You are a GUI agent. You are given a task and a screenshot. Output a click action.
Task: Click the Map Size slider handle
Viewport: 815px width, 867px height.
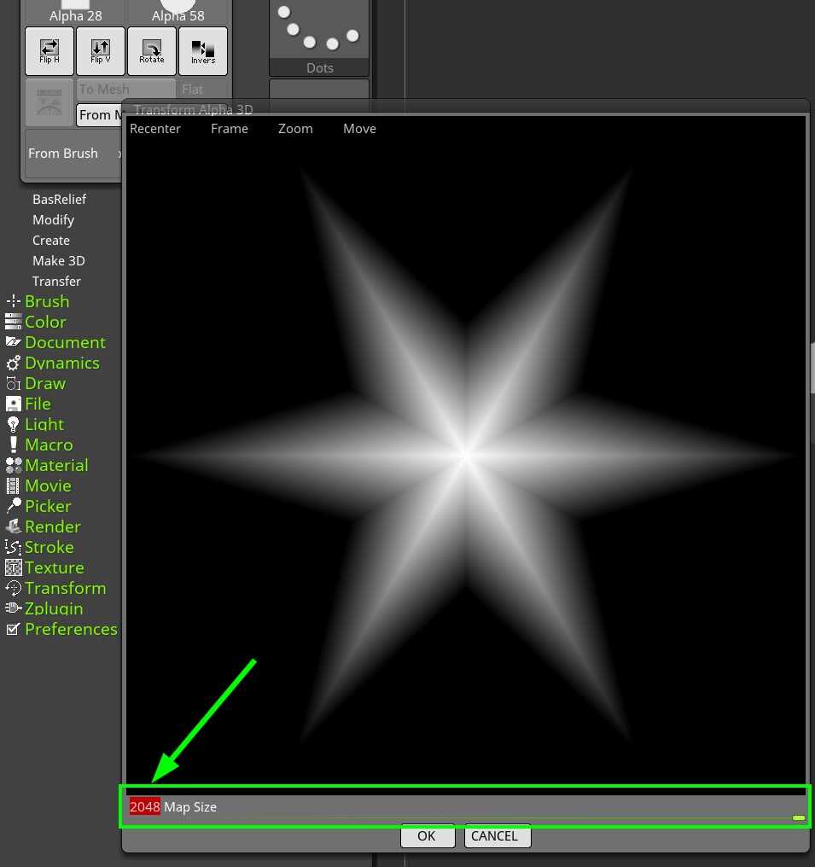[799, 818]
